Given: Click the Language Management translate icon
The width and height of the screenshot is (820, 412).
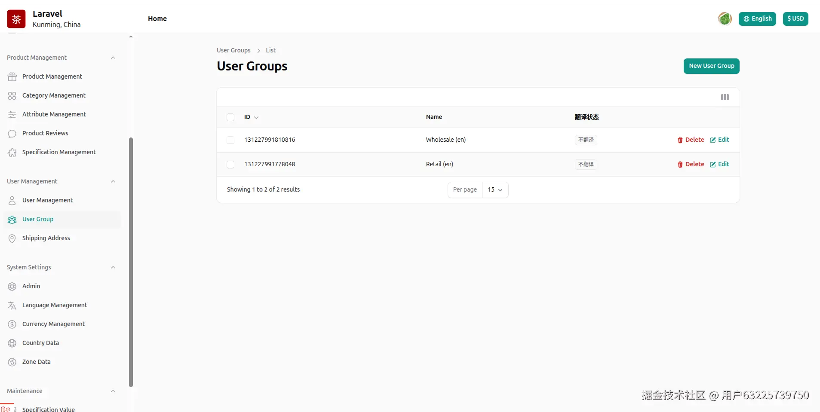Looking at the screenshot, I should 12,305.
